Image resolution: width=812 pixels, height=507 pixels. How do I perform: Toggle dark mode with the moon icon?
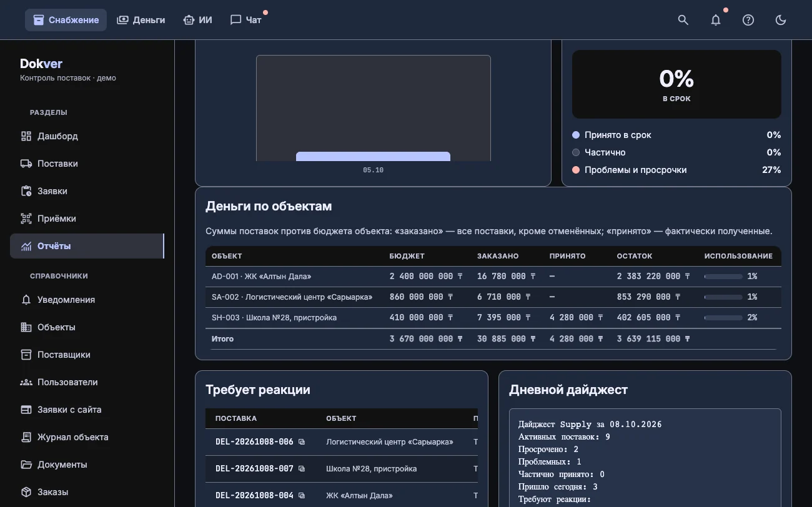click(781, 20)
